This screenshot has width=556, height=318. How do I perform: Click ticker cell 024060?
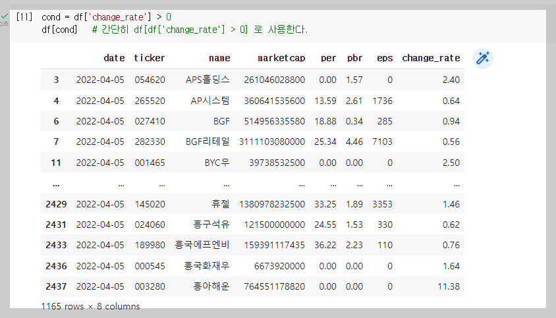point(150,225)
